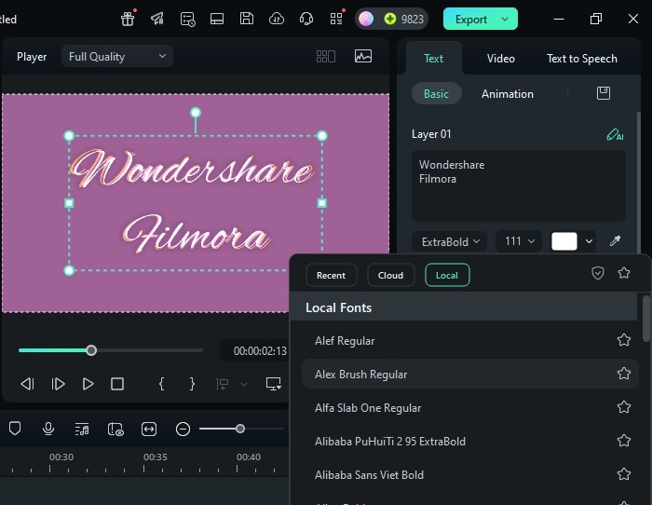Zoom out timeline with minus icon
Image resolution: width=652 pixels, height=505 pixels.
(x=183, y=429)
